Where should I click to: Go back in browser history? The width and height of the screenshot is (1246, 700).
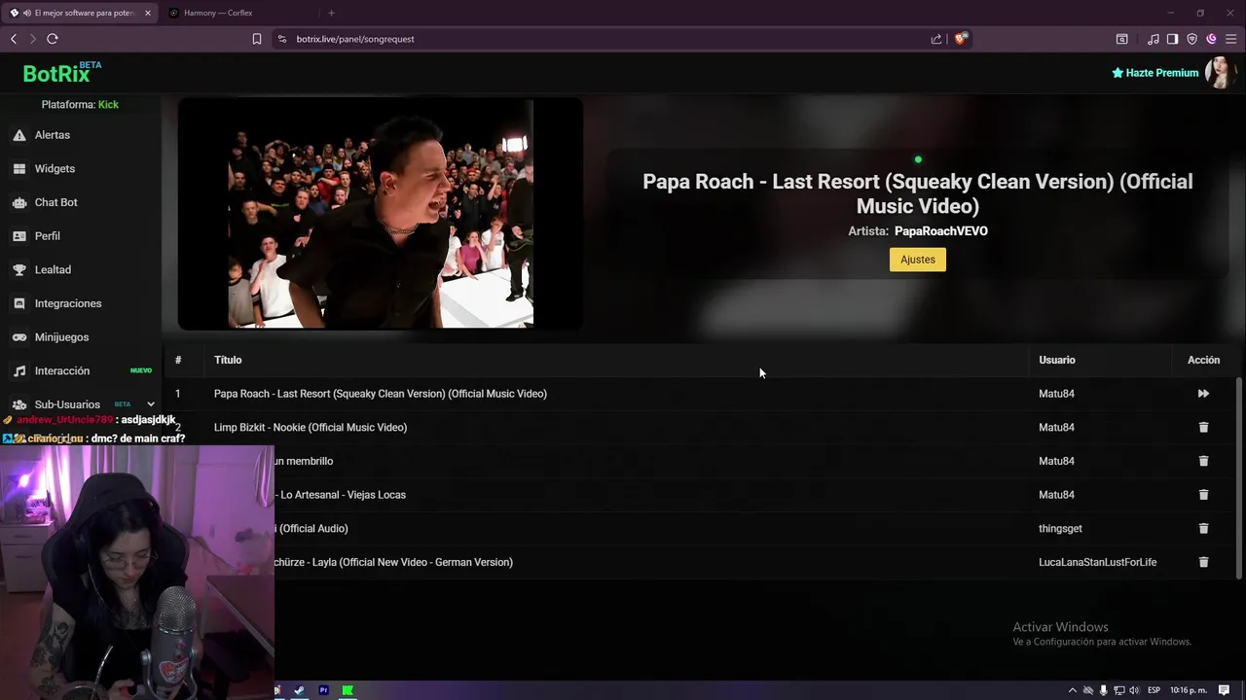[x=14, y=39]
